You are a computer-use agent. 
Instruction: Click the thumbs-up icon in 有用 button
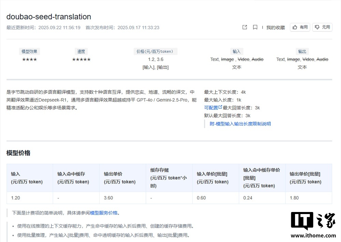[x=295, y=28]
